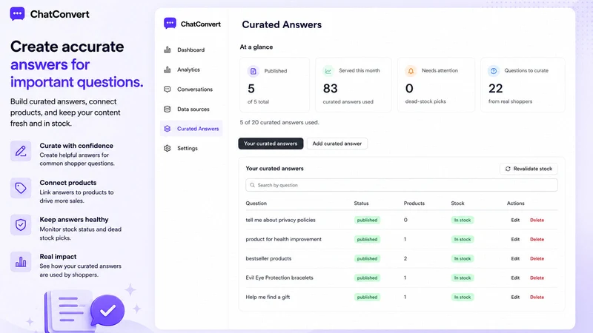593x333 pixels.
Task: Click the Published document icon
Action: click(253, 71)
